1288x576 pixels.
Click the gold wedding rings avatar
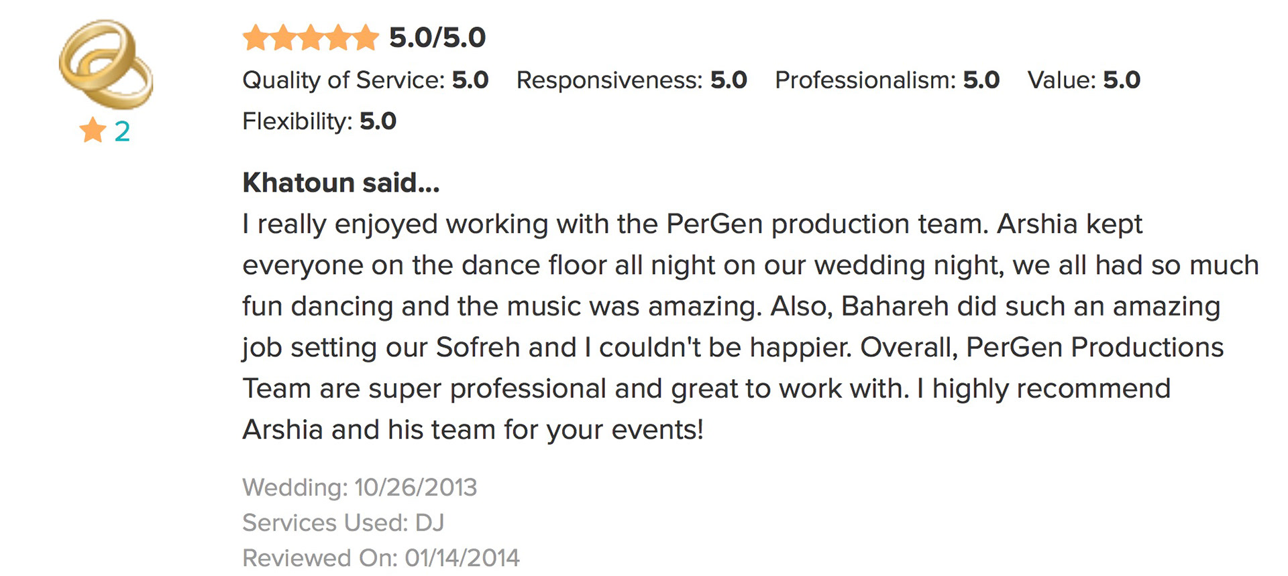pos(106,65)
